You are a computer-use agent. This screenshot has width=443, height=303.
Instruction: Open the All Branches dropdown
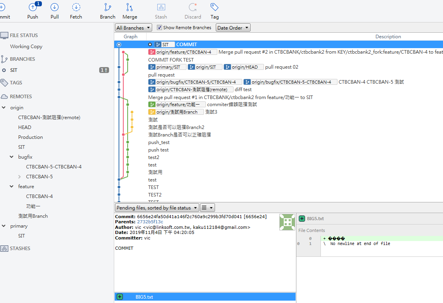click(x=134, y=27)
